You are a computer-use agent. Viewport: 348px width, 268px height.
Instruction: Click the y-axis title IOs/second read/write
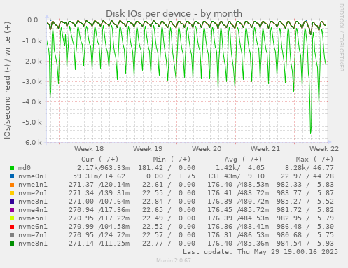pos(7,80)
